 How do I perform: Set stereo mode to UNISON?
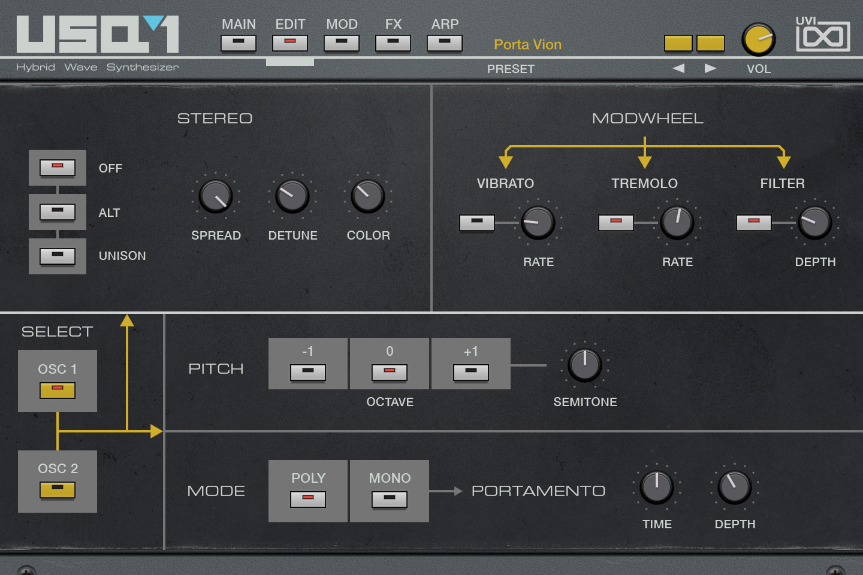coord(58,256)
